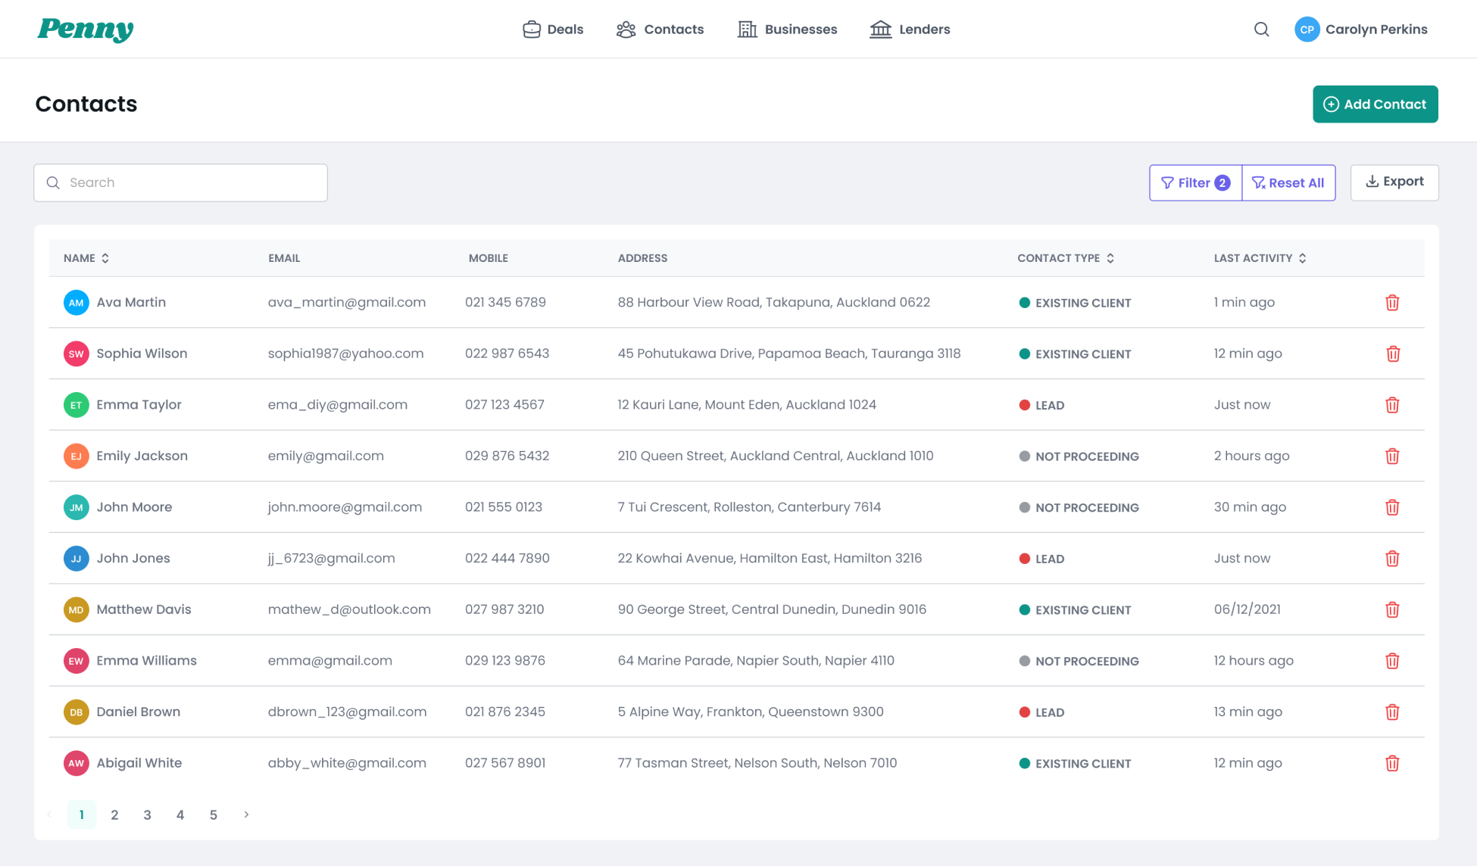Select the Businesses building icon
This screenshot has width=1477, height=866.
(746, 29)
